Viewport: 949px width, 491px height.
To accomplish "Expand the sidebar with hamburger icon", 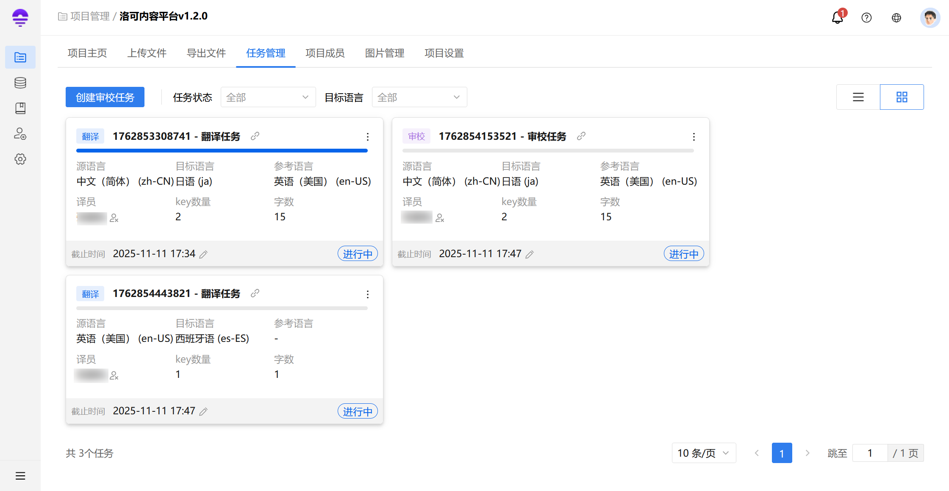I will click(20, 476).
